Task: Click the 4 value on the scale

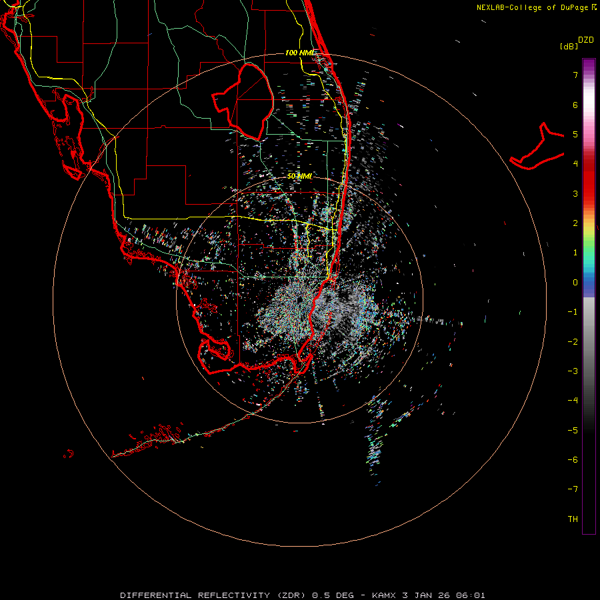Action: tap(575, 164)
